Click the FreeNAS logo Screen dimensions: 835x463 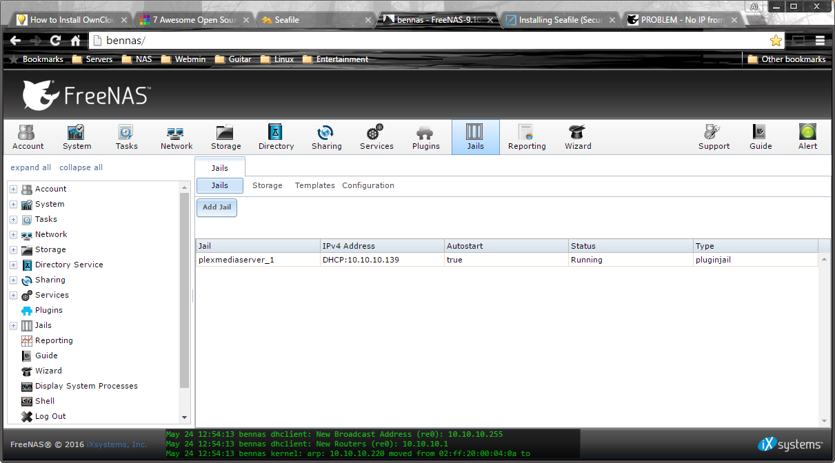86,95
